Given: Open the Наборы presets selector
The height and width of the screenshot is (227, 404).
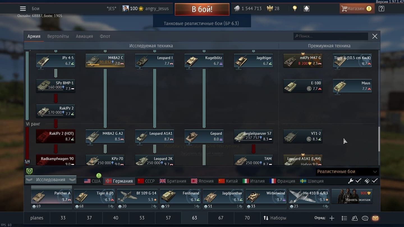Looking at the screenshot, I should 275,218.
